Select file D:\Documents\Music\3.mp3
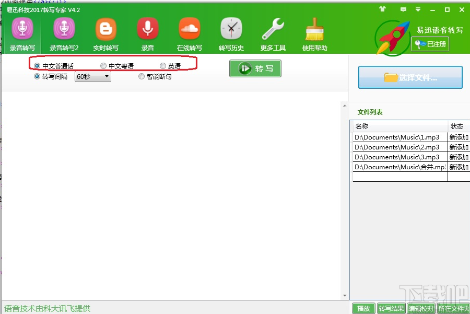This screenshot has height=314, width=470. pyautogui.click(x=400, y=157)
